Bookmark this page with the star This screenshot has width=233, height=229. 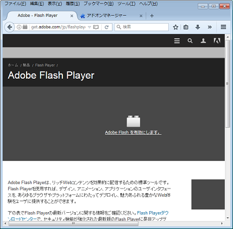pos(176,27)
